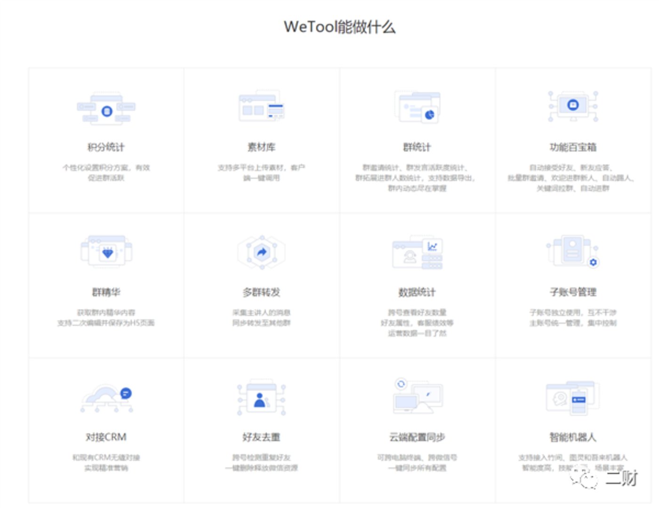
Task: Click the 群统计 (group statistics) pie chart icon
Action: pos(417,108)
